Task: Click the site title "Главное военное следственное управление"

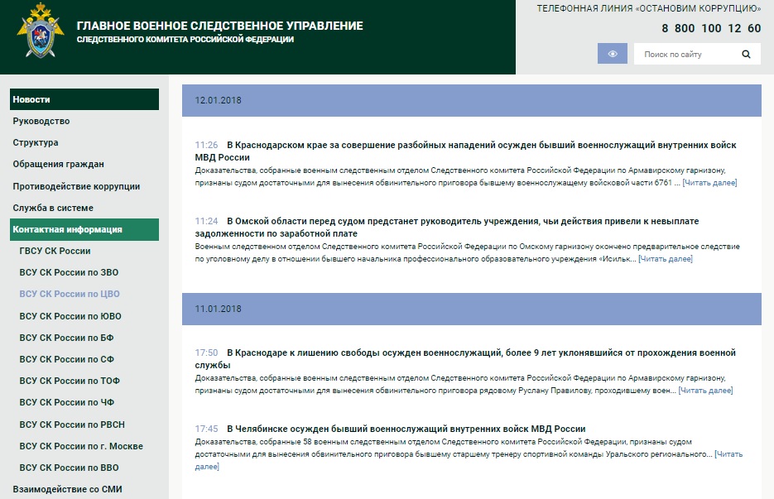Action: 219,26
